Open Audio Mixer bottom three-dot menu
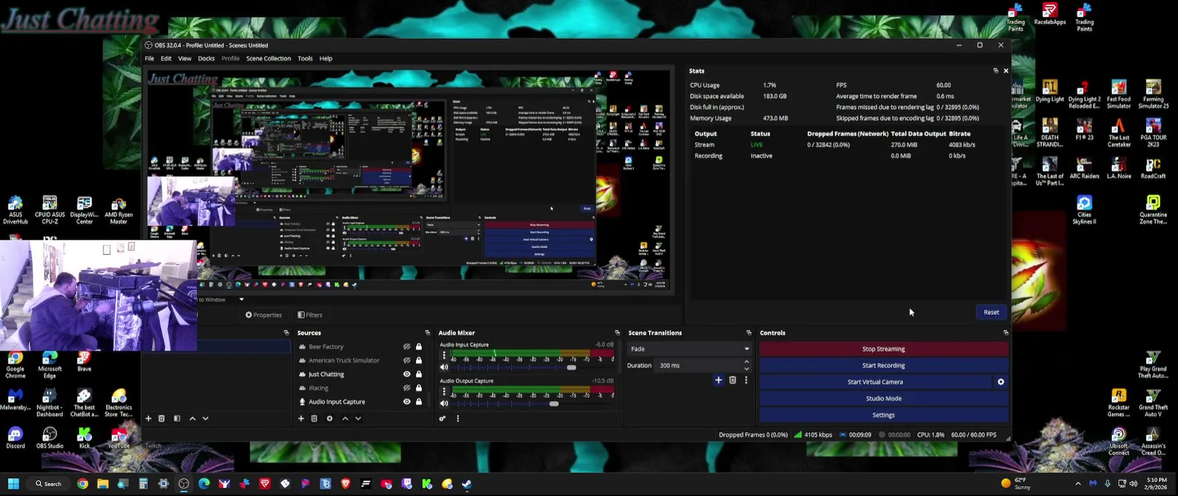The width and height of the screenshot is (1178, 496). pos(457,418)
